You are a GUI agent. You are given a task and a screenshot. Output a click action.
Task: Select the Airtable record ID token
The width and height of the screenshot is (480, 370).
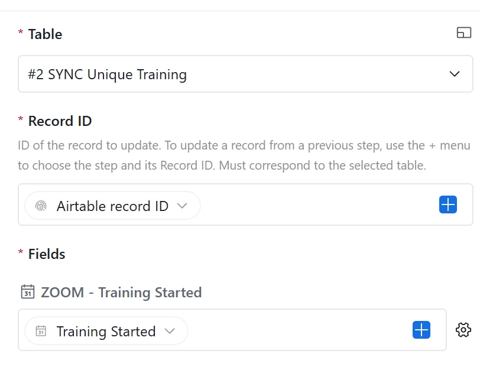pyautogui.click(x=112, y=206)
